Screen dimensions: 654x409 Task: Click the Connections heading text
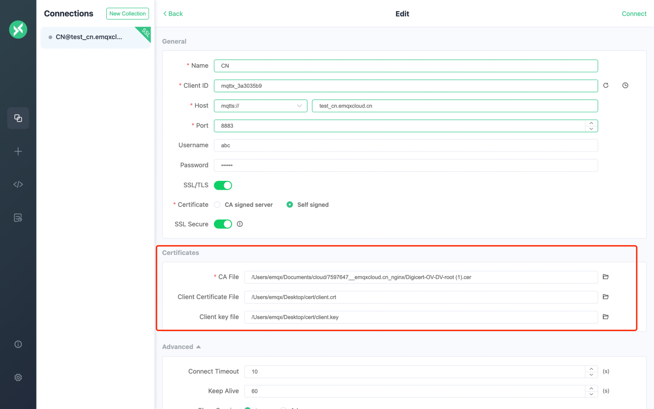68,14
